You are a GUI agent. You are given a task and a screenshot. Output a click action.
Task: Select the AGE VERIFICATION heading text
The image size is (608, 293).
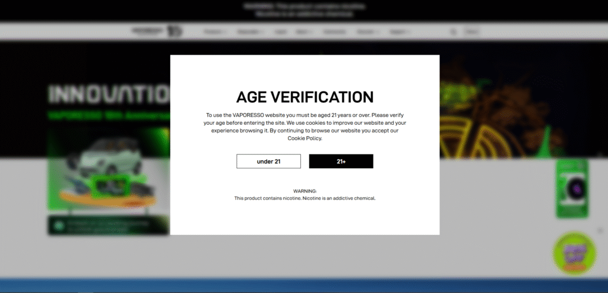pos(305,97)
